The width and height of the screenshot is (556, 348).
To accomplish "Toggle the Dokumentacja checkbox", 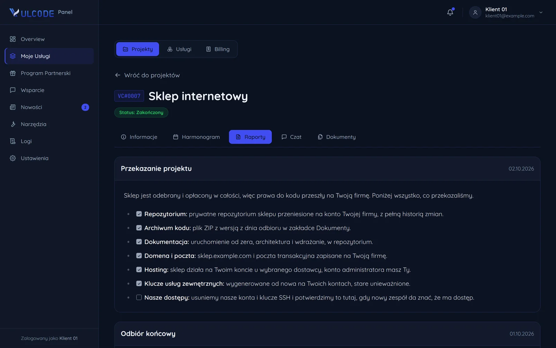I will pyautogui.click(x=139, y=242).
